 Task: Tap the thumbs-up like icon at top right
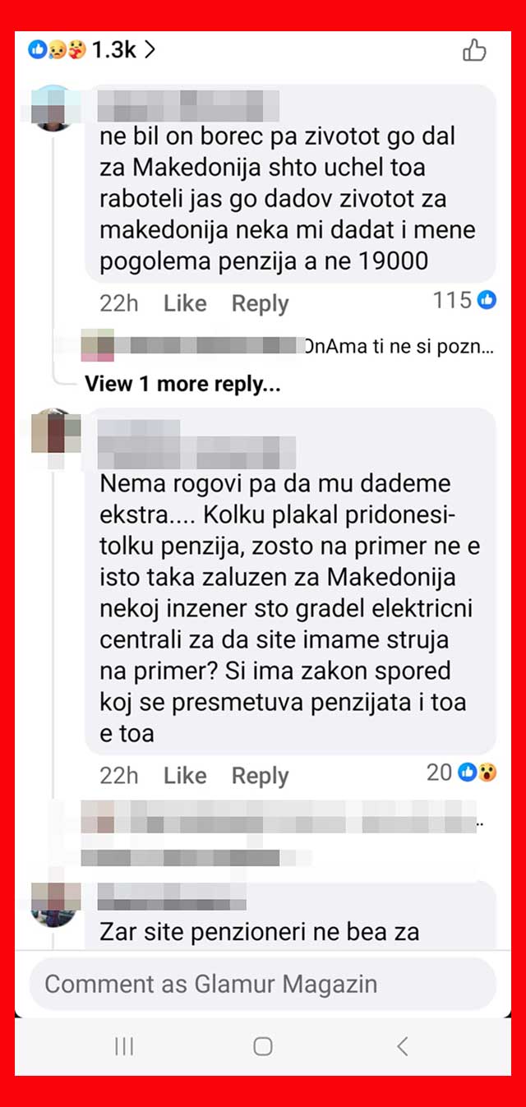click(474, 51)
